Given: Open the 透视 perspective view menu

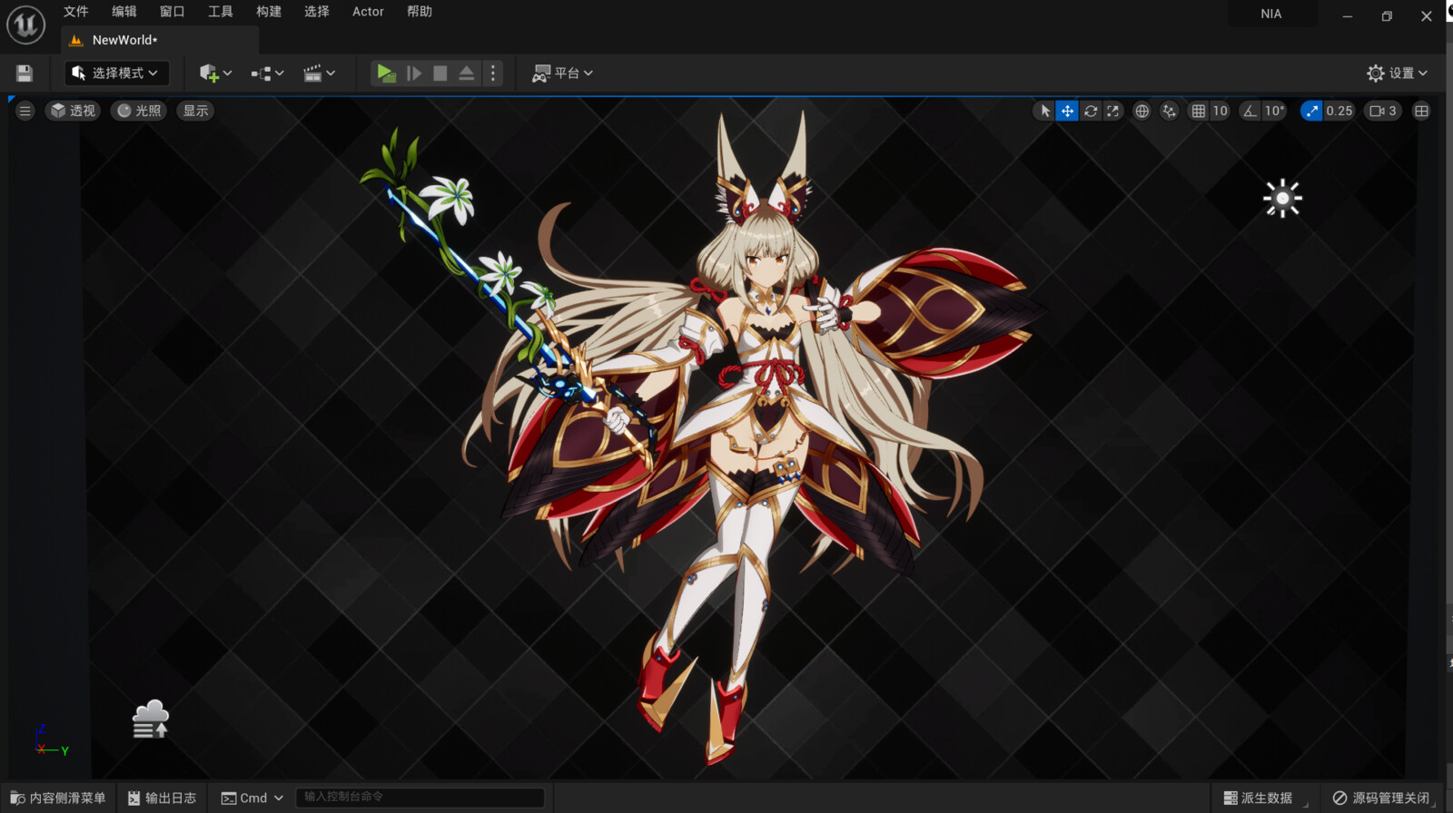Looking at the screenshot, I should coord(73,111).
